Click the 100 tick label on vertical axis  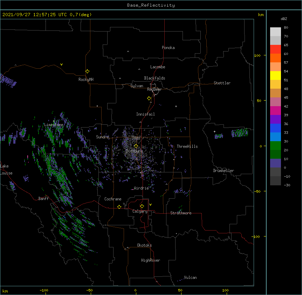coord(257,55)
